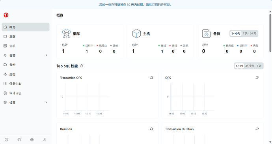The image size is (272, 144).
Task: Click the 集群 total count under 总计
Action: (63, 51)
